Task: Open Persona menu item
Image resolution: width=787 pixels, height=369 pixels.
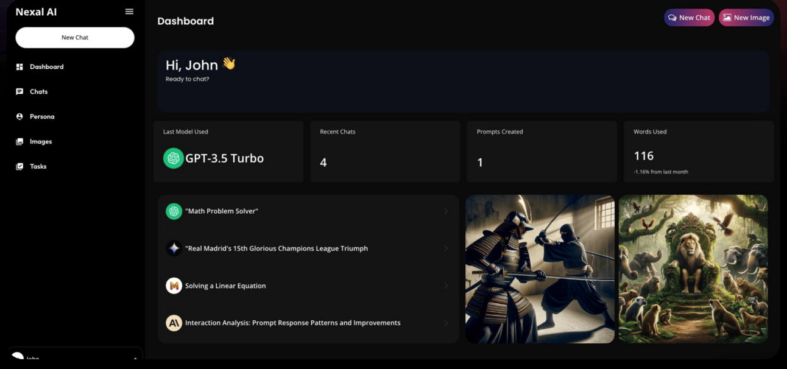Action: pyautogui.click(x=42, y=116)
